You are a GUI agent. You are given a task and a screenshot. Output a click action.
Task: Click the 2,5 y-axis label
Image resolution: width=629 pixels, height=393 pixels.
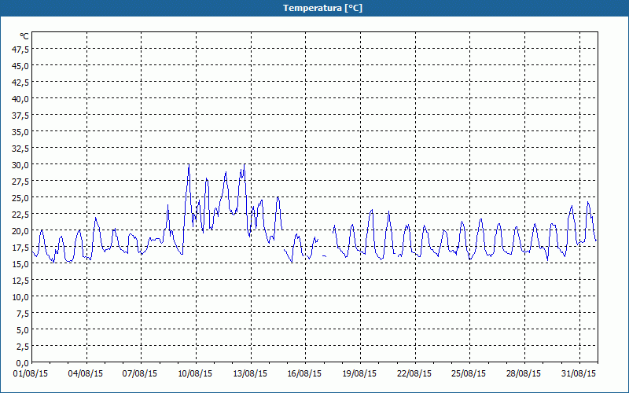click(x=23, y=347)
